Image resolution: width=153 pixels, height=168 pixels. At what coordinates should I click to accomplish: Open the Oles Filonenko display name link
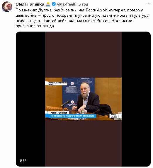point(30,4)
